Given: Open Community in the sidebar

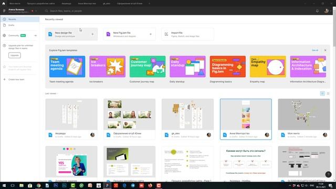Looking at the screenshot, I should tap(14, 35).
